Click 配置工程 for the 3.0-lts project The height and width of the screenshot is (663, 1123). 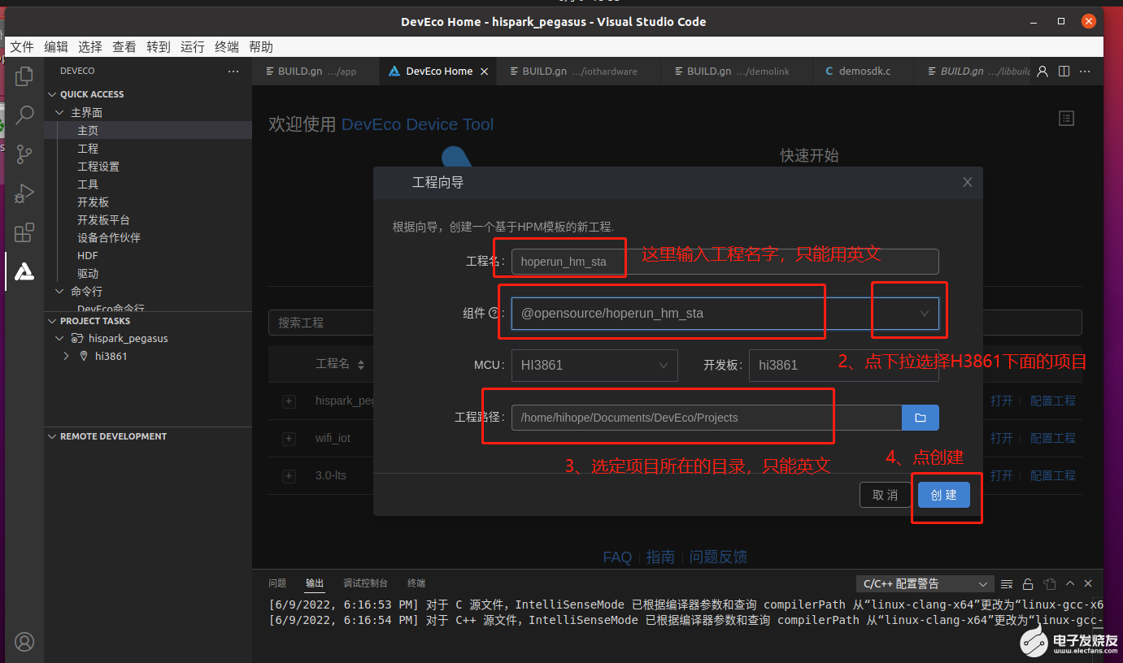point(1053,475)
